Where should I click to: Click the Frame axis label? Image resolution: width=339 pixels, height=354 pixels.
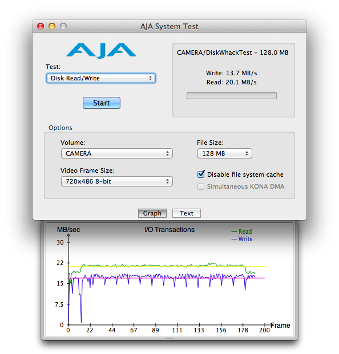click(280, 325)
